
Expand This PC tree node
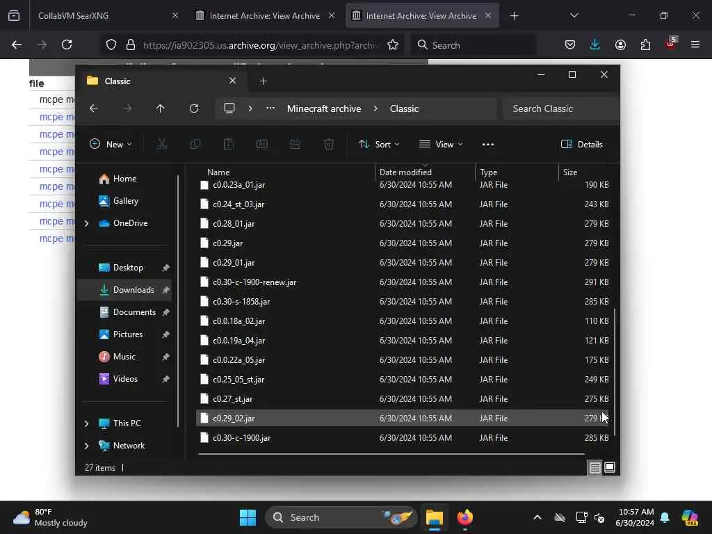[x=86, y=423]
